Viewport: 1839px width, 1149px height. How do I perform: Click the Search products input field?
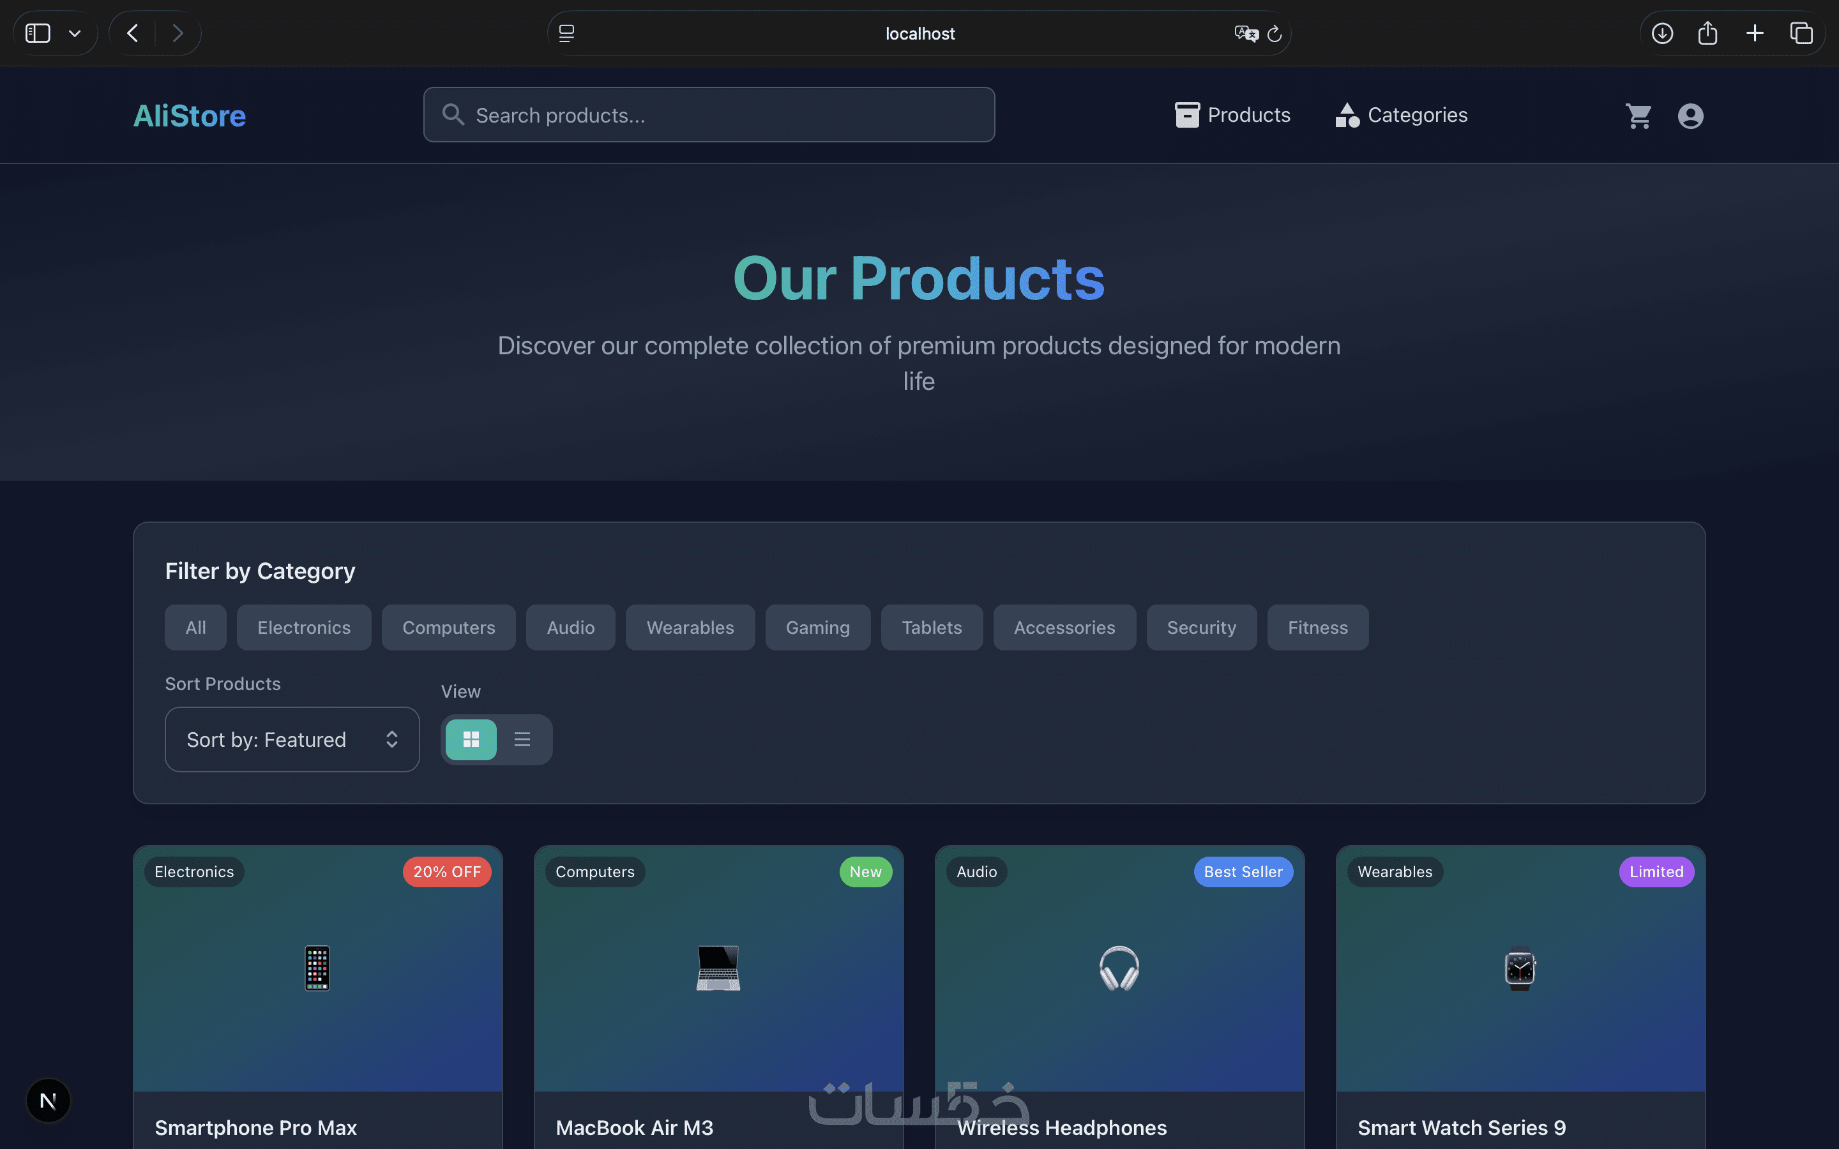pos(708,116)
